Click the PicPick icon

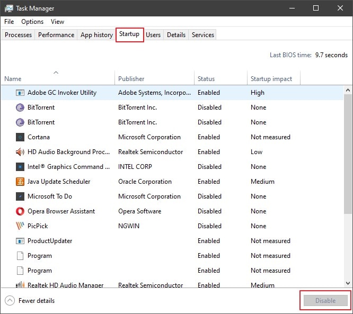pyautogui.click(x=20, y=226)
